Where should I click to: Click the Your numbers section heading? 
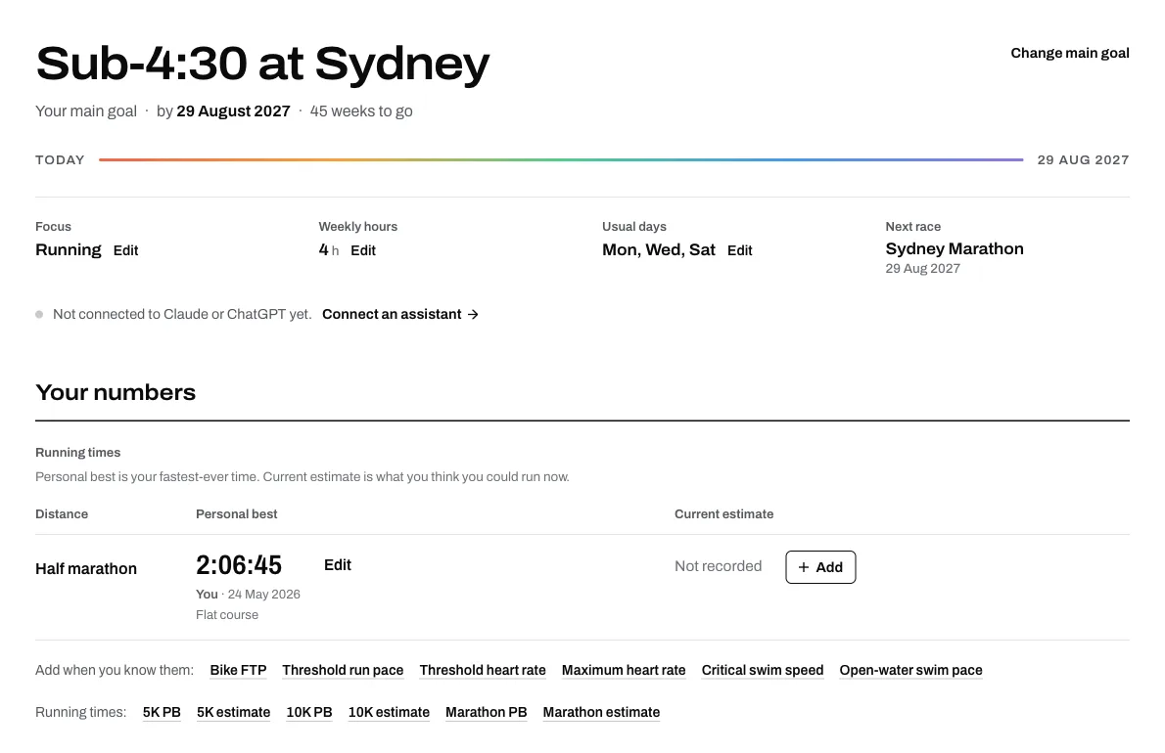pyautogui.click(x=116, y=392)
